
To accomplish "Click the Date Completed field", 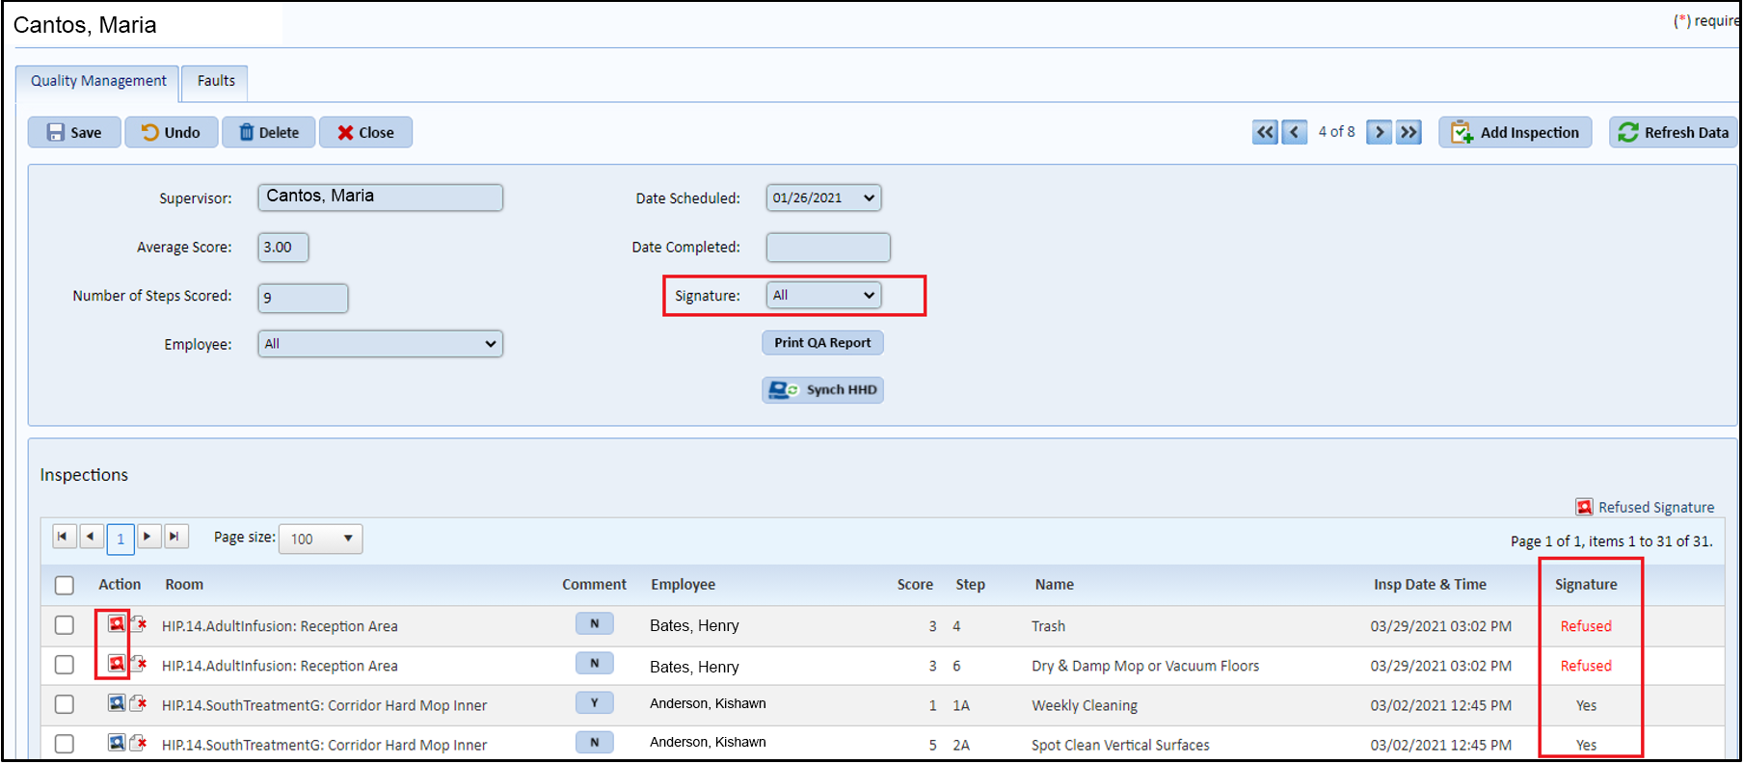I will [x=827, y=248].
